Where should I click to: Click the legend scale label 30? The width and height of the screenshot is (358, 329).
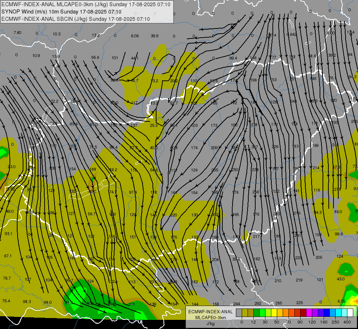click(x=265, y=322)
